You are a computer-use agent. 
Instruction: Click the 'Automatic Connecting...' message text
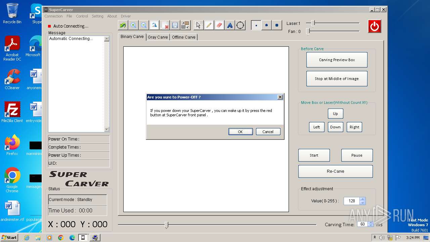point(71,39)
